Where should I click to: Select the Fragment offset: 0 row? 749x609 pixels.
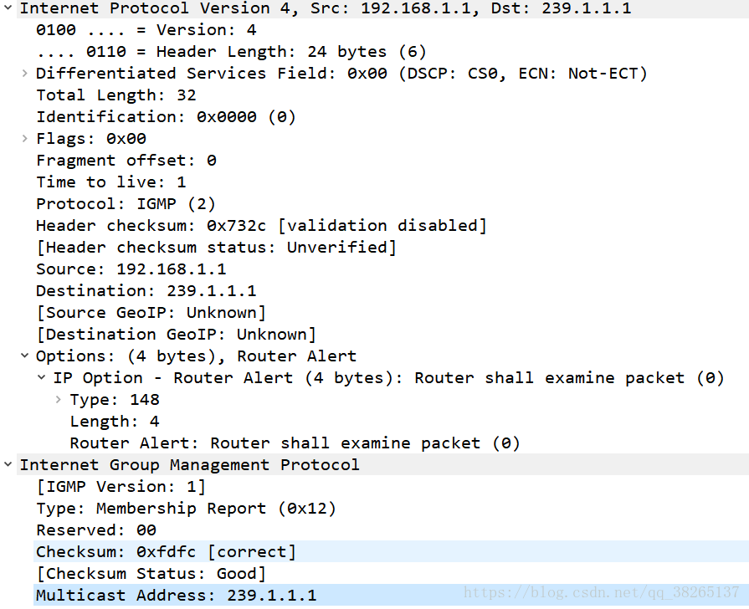point(126,161)
